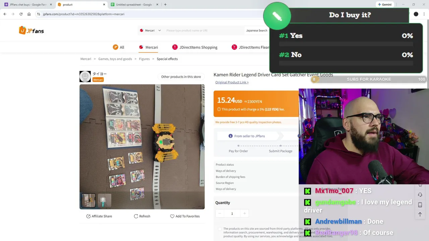The image size is (429, 241).
Task: Open Gemini in the browser toolbar
Action: pos(384,5)
